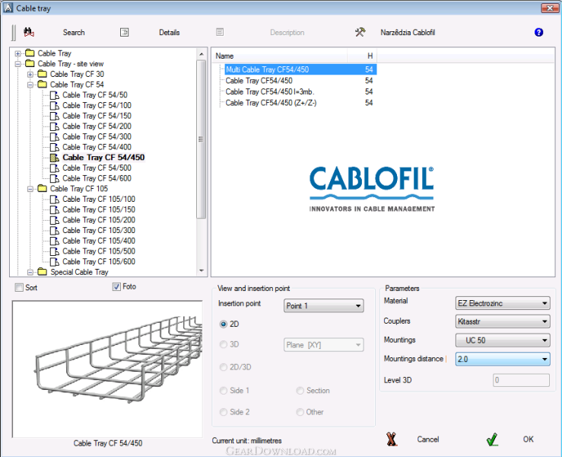
Task: Click the icon beside Cable Tray CF 54/400
Action: [x=55, y=147]
